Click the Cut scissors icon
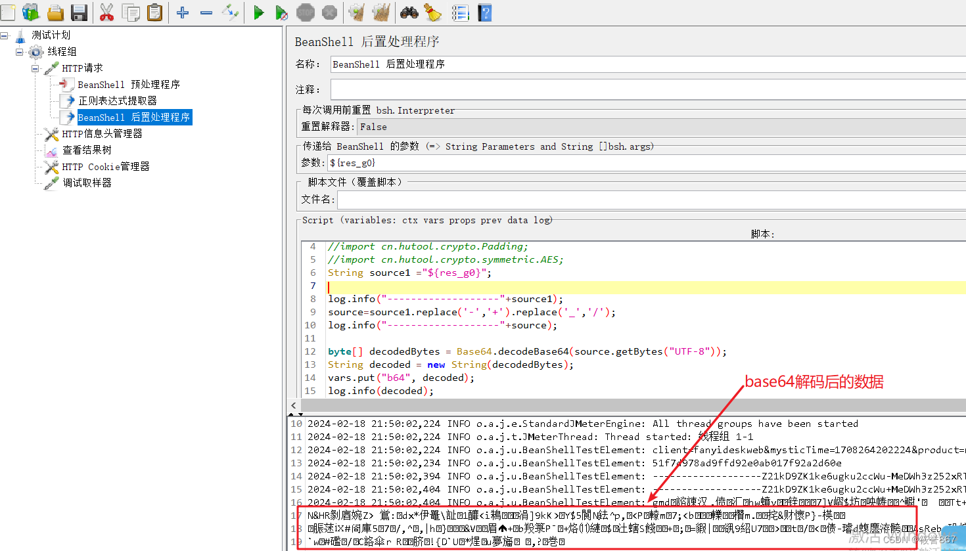The width and height of the screenshot is (966, 551). [x=107, y=12]
